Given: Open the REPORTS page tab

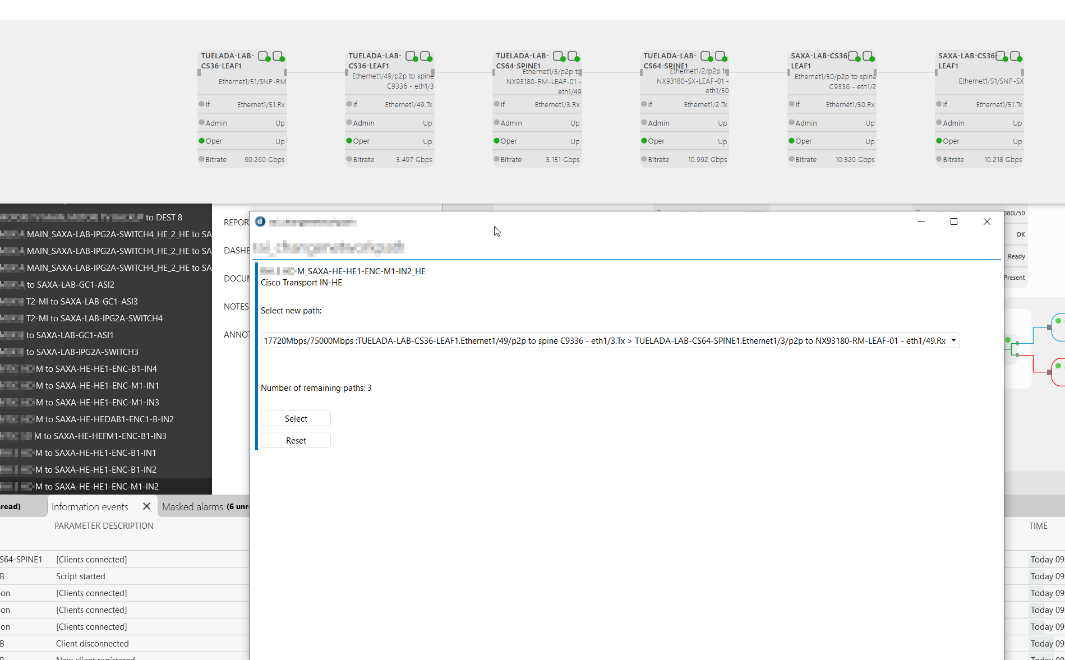Looking at the screenshot, I should [x=236, y=223].
